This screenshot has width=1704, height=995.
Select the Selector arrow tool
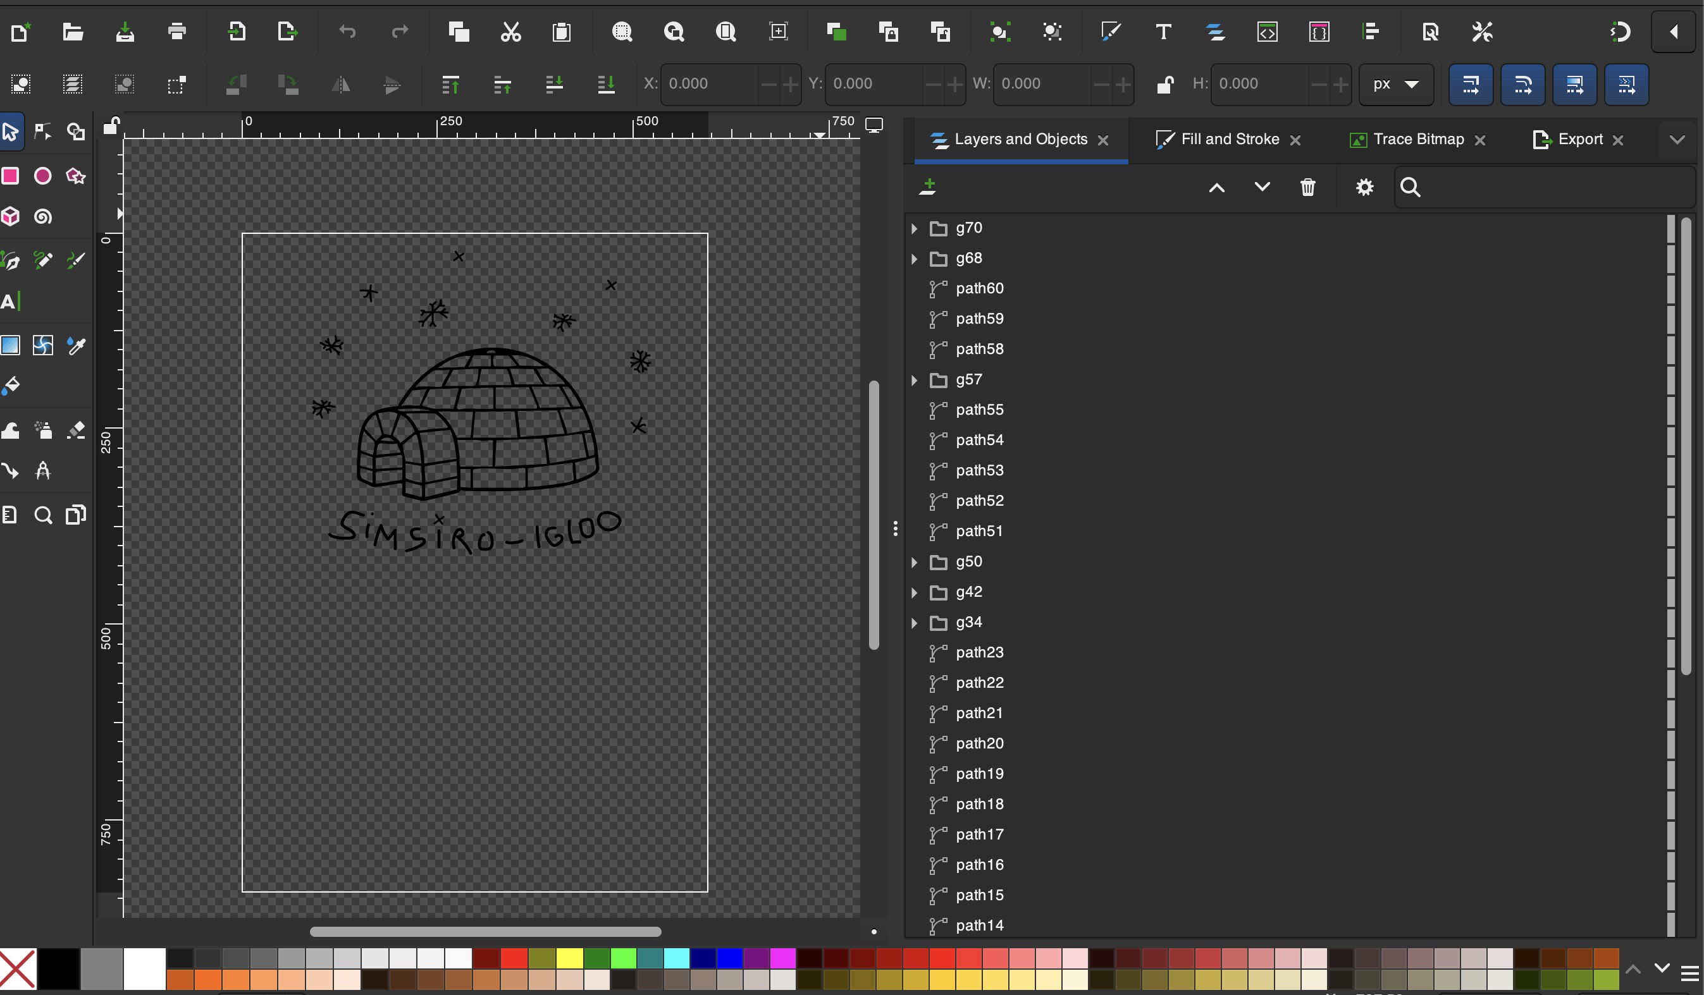click(x=11, y=131)
